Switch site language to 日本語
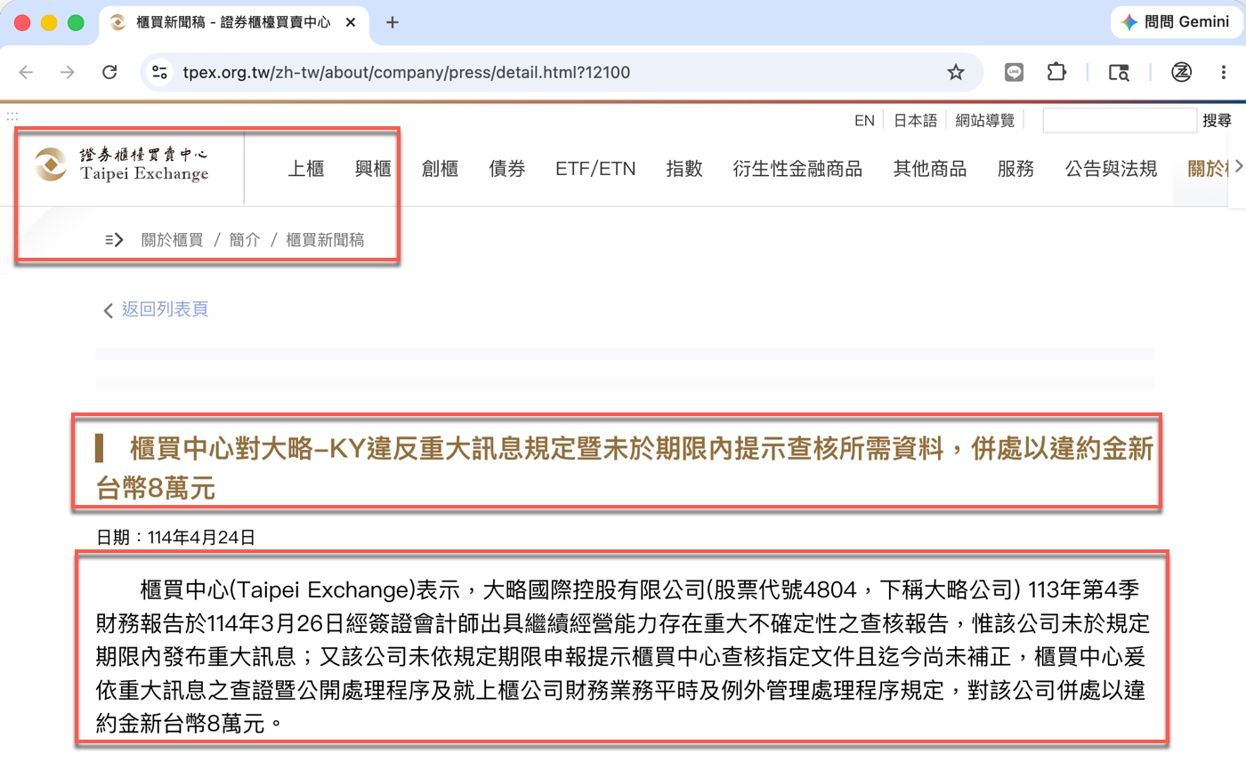 click(x=916, y=121)
